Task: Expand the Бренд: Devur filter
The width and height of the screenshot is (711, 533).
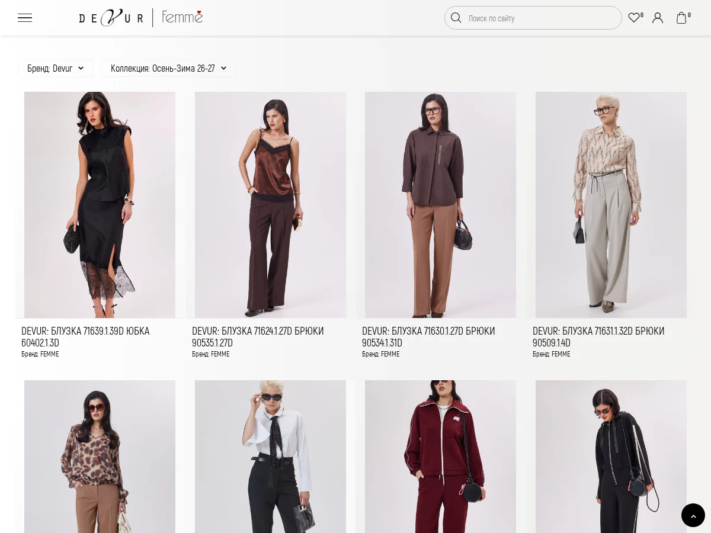Action: pyautogui.click(x=56, y=68)
